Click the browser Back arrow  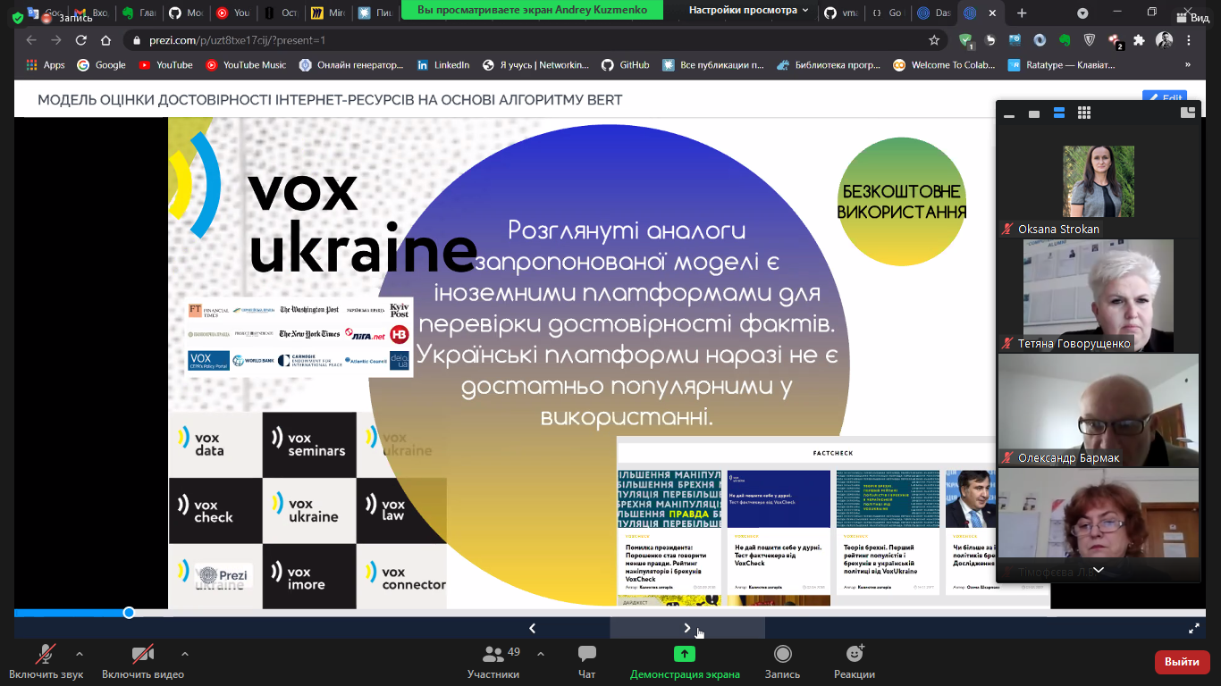31,40
